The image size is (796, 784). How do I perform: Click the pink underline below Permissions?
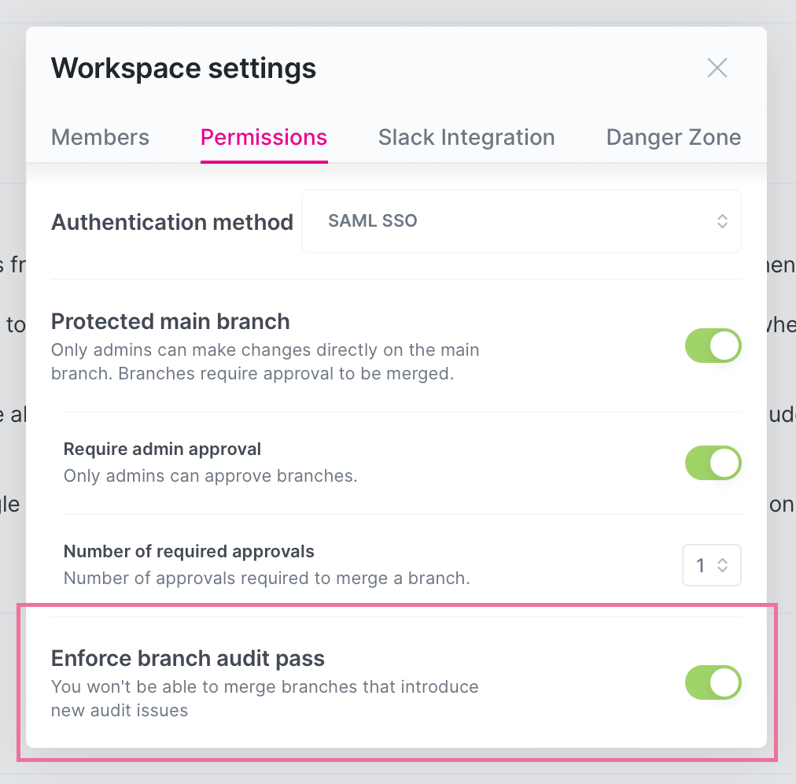pos(263,161)
